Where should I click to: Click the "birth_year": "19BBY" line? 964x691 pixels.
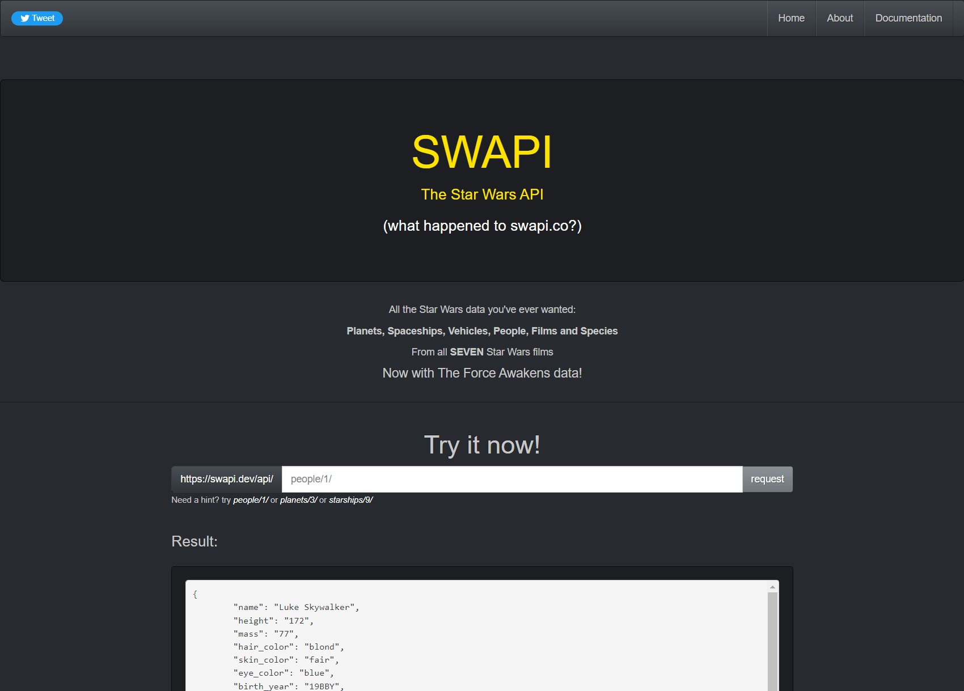(x=289, y=686)
